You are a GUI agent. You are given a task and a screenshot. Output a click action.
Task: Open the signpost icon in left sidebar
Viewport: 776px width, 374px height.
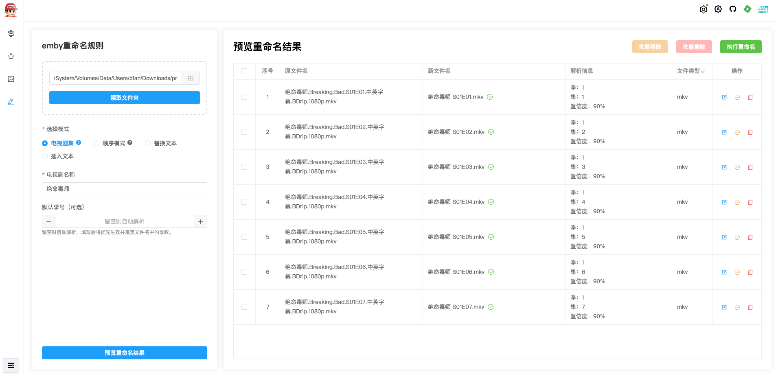coord(11,33)
